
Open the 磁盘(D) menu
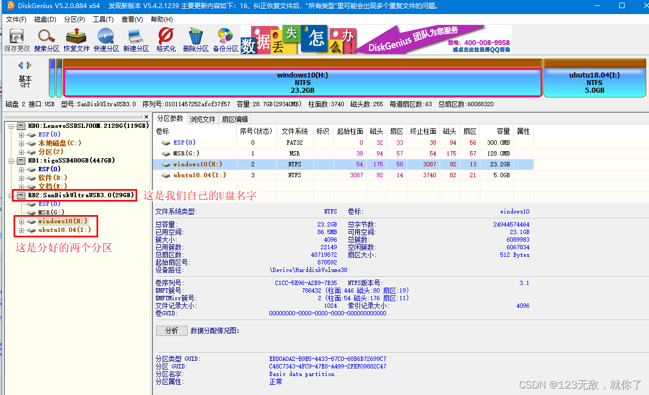click(45, 20)
